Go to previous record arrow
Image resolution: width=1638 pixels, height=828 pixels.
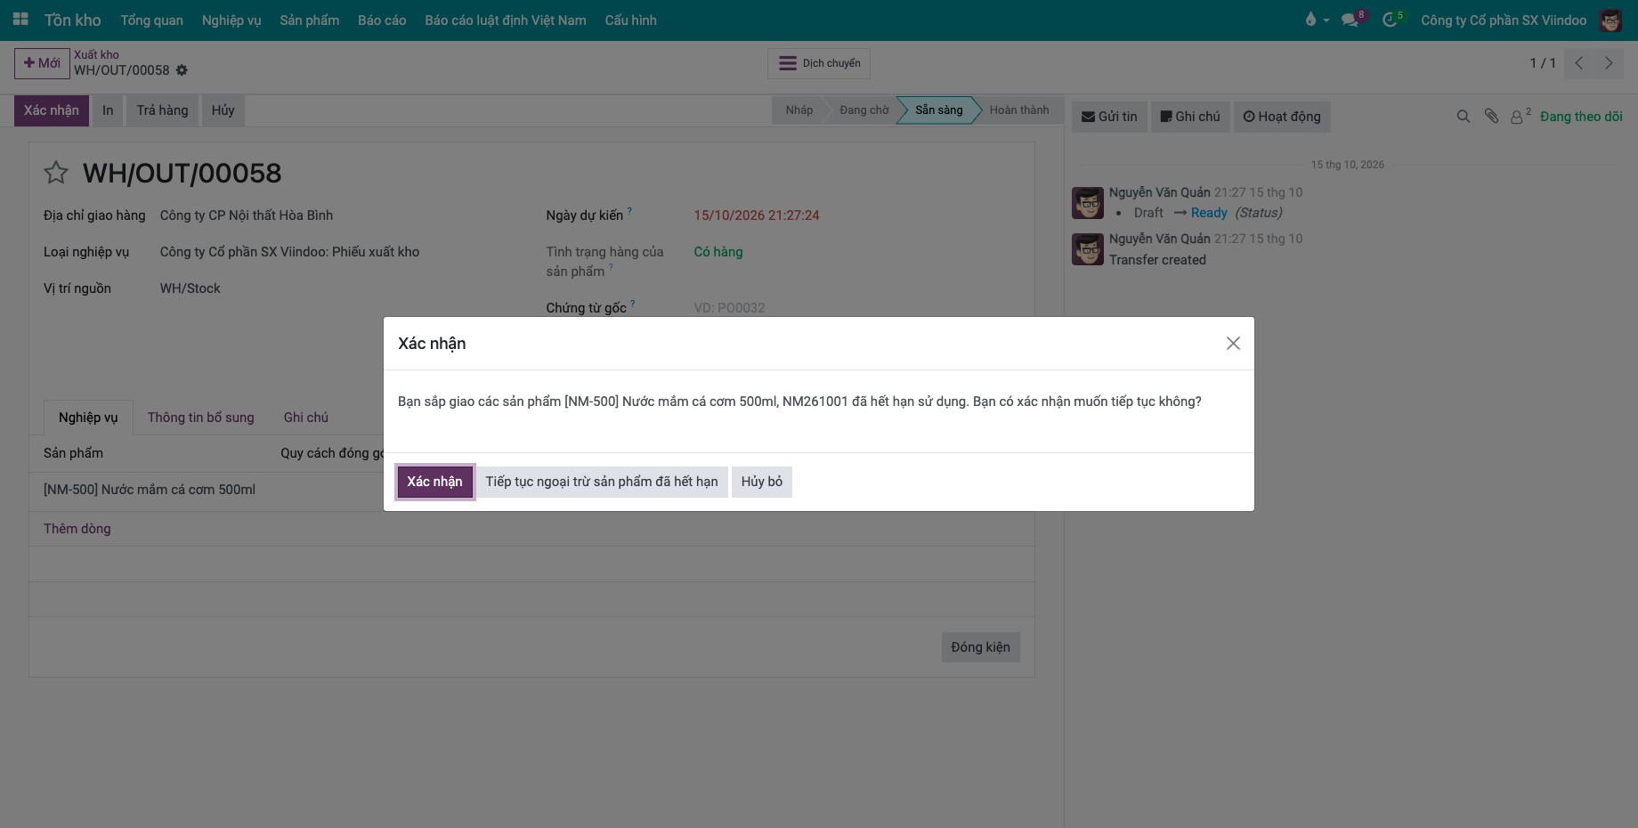pyautogui.click(x=1578, y=63)
